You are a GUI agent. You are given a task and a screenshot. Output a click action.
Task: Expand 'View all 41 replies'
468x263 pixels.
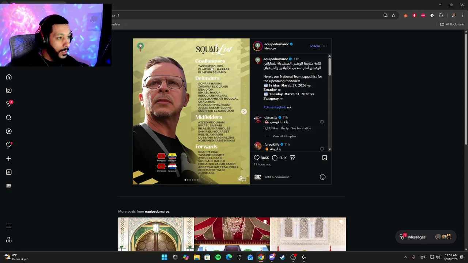coord(284,136)
